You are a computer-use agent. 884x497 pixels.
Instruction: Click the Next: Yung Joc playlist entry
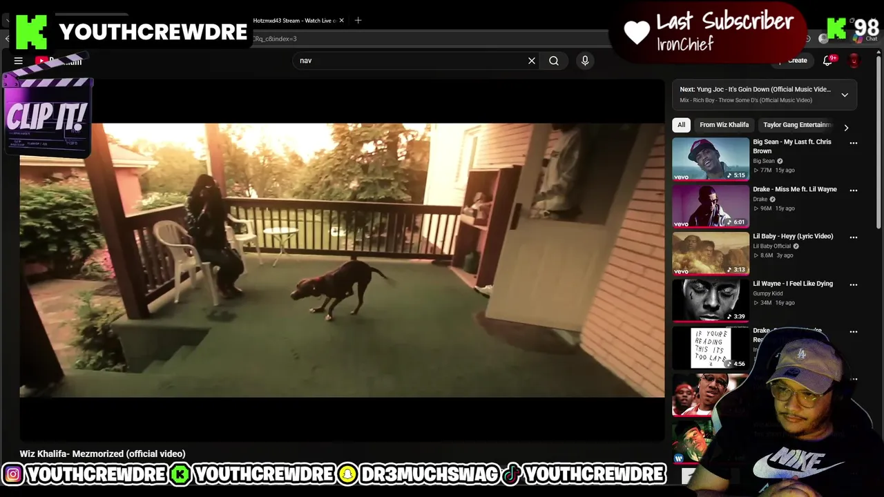coord(755,89)
